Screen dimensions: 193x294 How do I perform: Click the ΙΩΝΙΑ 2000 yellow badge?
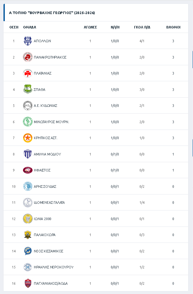(28, 219)
